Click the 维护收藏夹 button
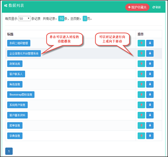168x157 pixels. (137, 7)
